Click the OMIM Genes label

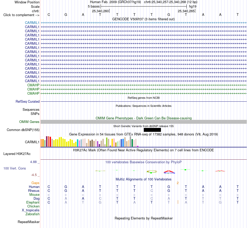click(x=29, y=122)
